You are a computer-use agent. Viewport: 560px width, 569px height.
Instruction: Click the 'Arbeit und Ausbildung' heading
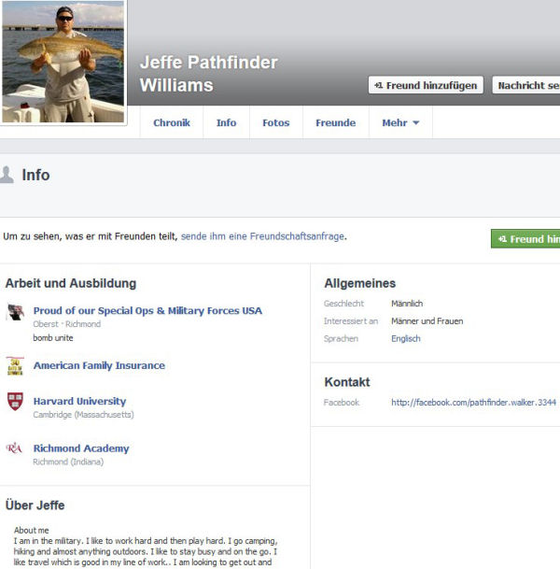click(x=71, y=283)
